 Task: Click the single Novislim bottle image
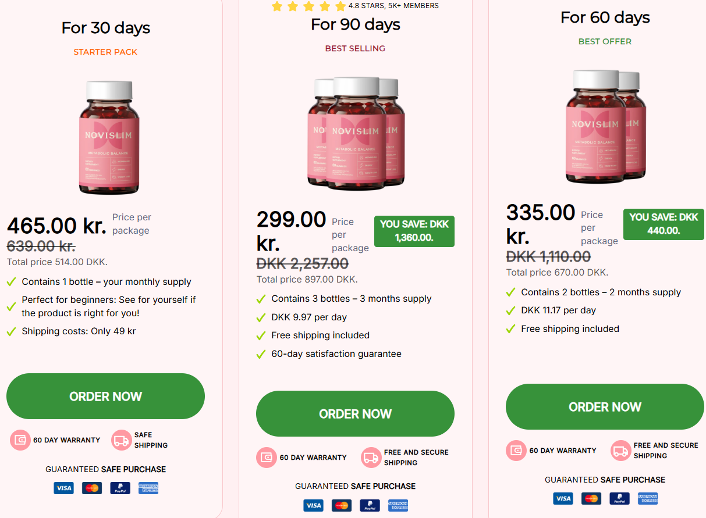(x=109, y=138)
